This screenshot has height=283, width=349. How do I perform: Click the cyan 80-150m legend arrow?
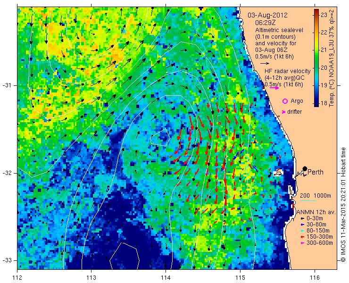coord(302,231)
